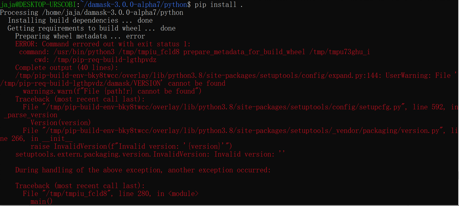Click the "/tmp/tmpiu_fcld8", line 280 reference
This screenshot has width=459, height=206.
[x=89, y=194]
